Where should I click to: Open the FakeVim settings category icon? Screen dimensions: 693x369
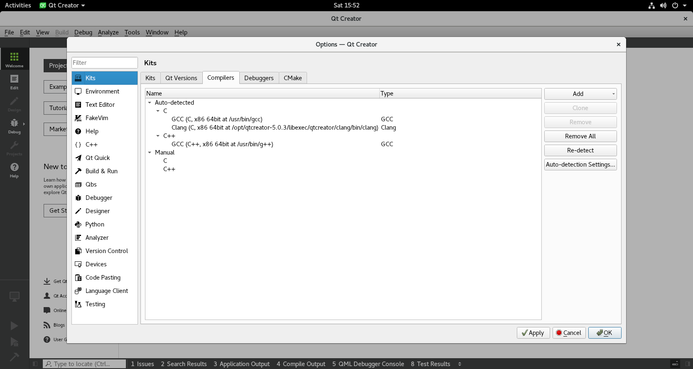[x=78, y=118]
